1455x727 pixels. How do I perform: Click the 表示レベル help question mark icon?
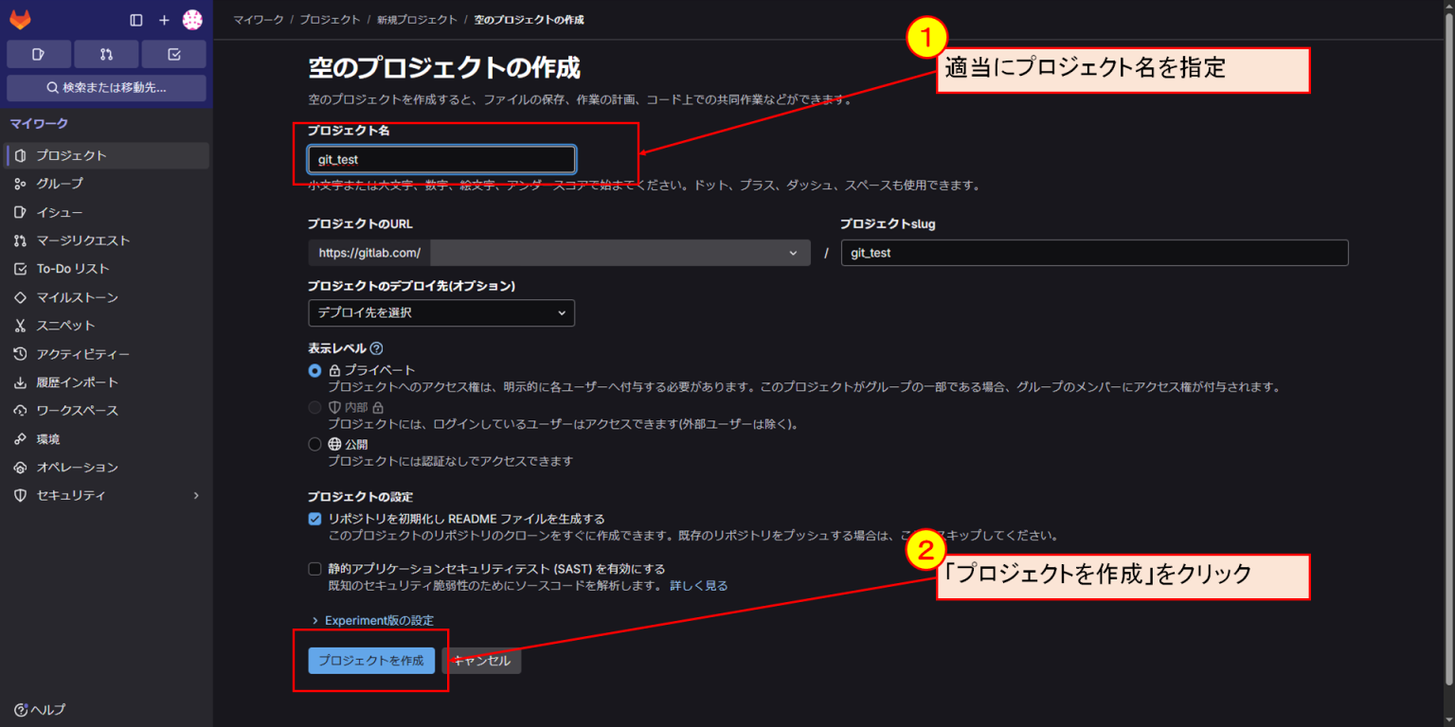377,347
